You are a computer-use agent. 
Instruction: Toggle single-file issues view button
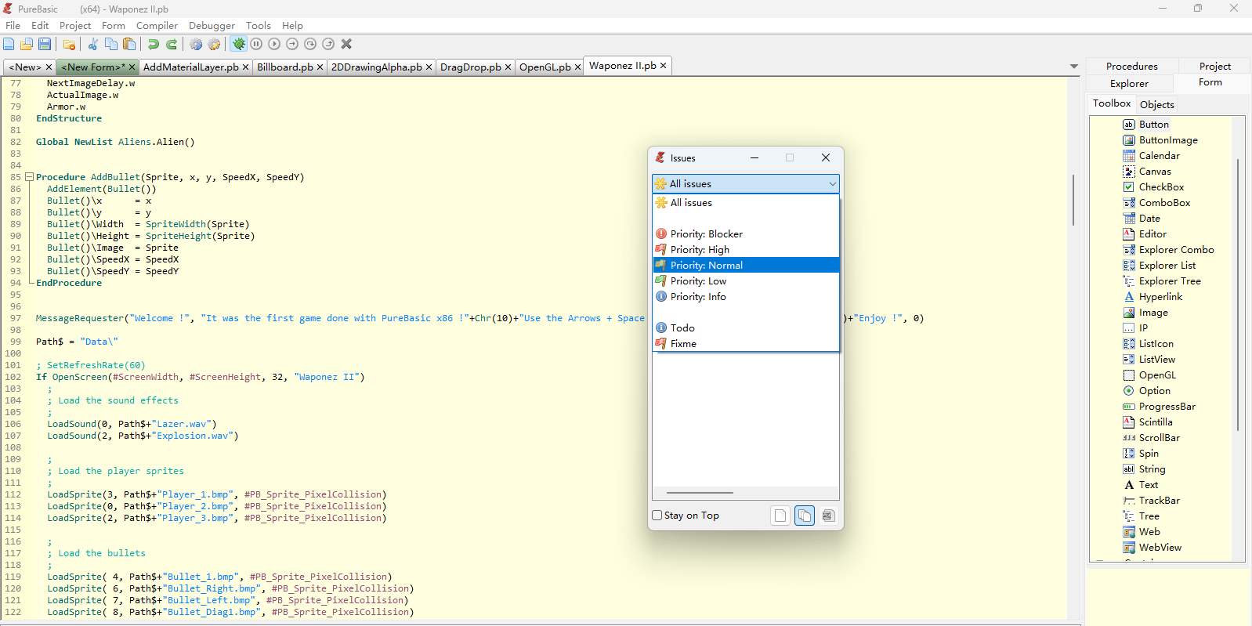coord(780,516)
